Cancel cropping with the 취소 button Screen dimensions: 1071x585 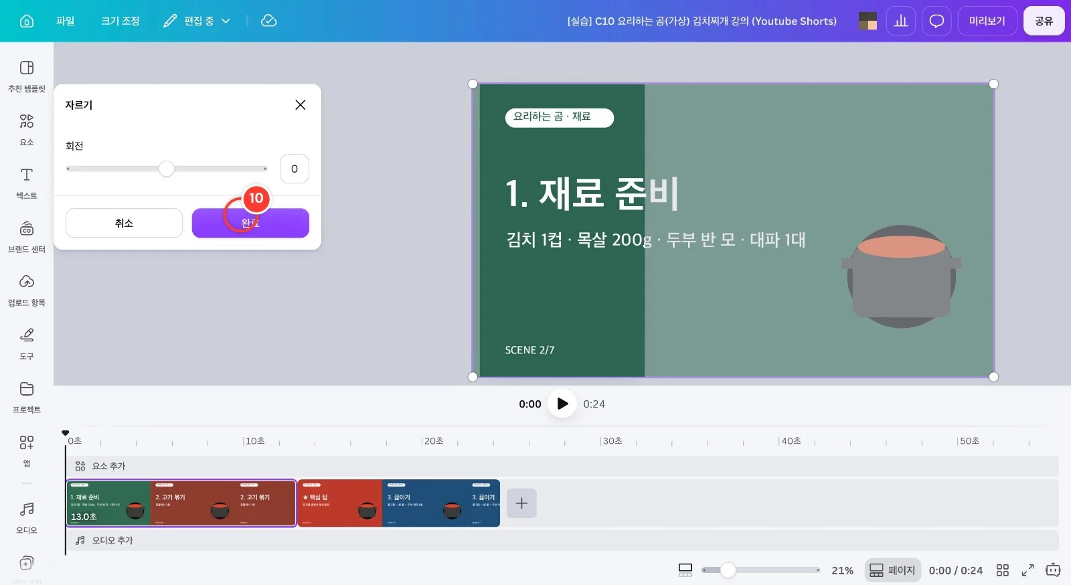124,223
